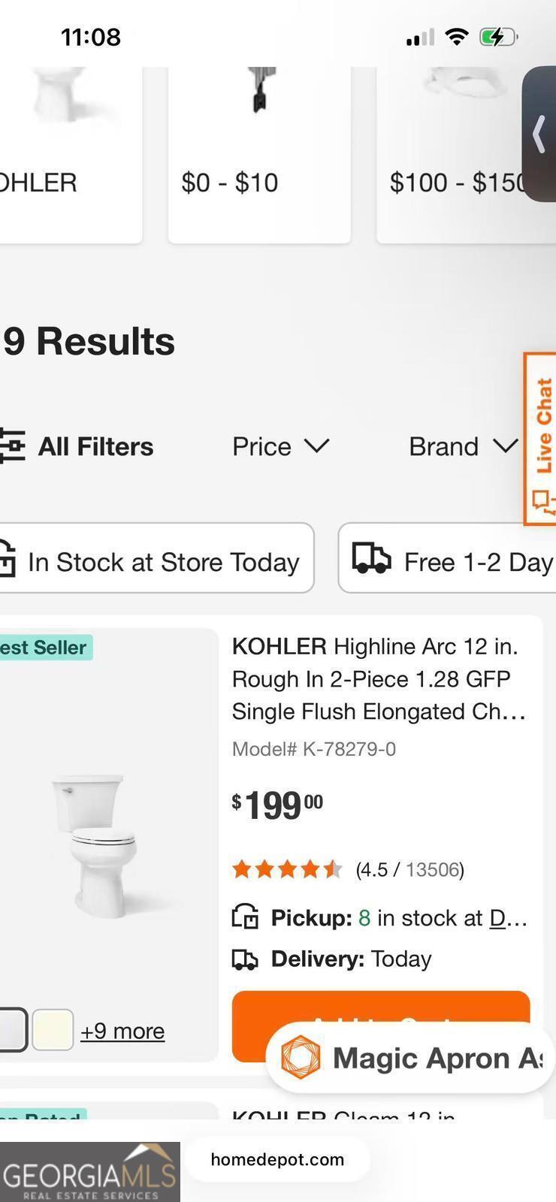Click the Live Chat speech bubble icon
The image size is (556, 1202).
[x=541, y=500]
